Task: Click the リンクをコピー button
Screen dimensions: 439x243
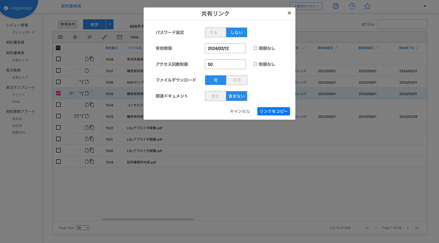Action: click(274, 111)
